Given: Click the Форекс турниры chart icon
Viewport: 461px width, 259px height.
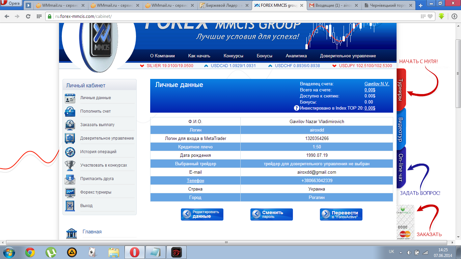Looking at the screenshot, I should point(70,192).
